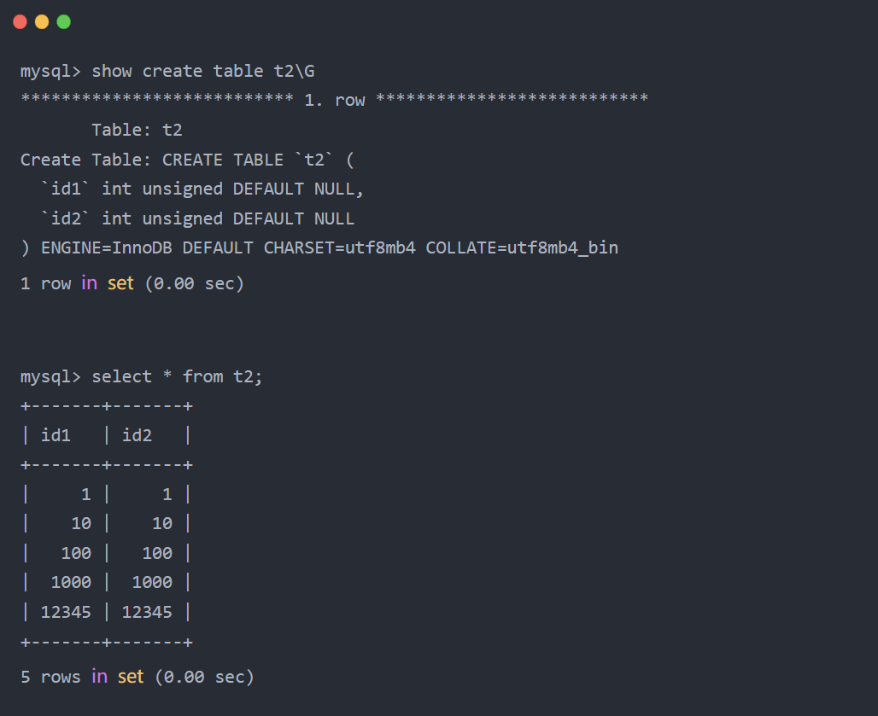This screenshot has height=716, width=878.
Task: Click the "5 rows in set" result line
Action: (138, 677)
